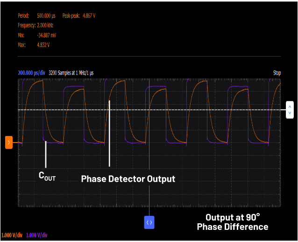
Task: Click the Max 4.832 V measurement
Action: coord(34,45)
